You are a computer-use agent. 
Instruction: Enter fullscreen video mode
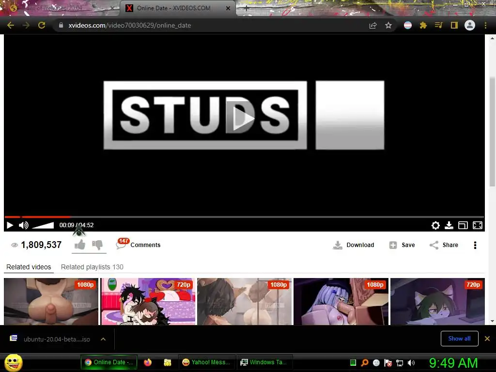(x=478, y=225)
